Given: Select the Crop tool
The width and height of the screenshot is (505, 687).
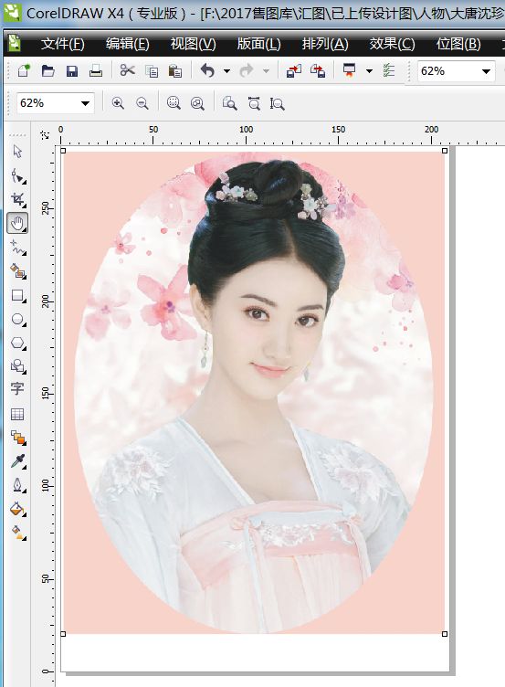Looking at the screenshot, I should [x=17, y=199].
